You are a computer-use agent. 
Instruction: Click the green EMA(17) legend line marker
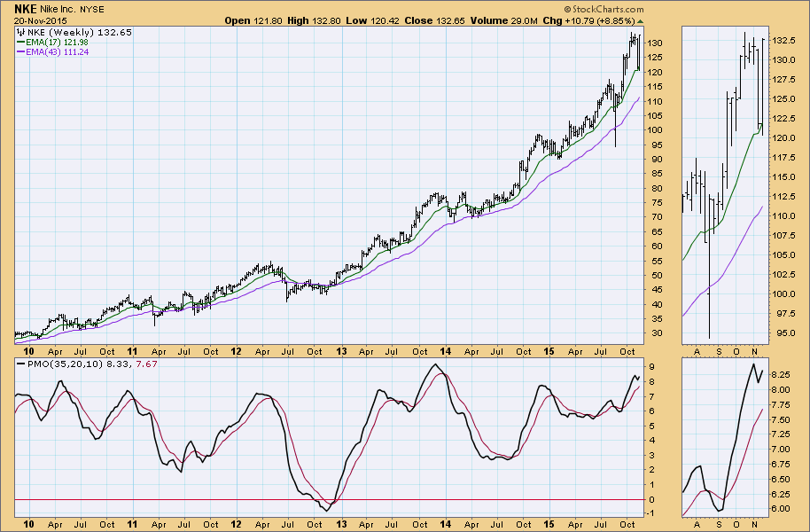click(x=21, y=42)
